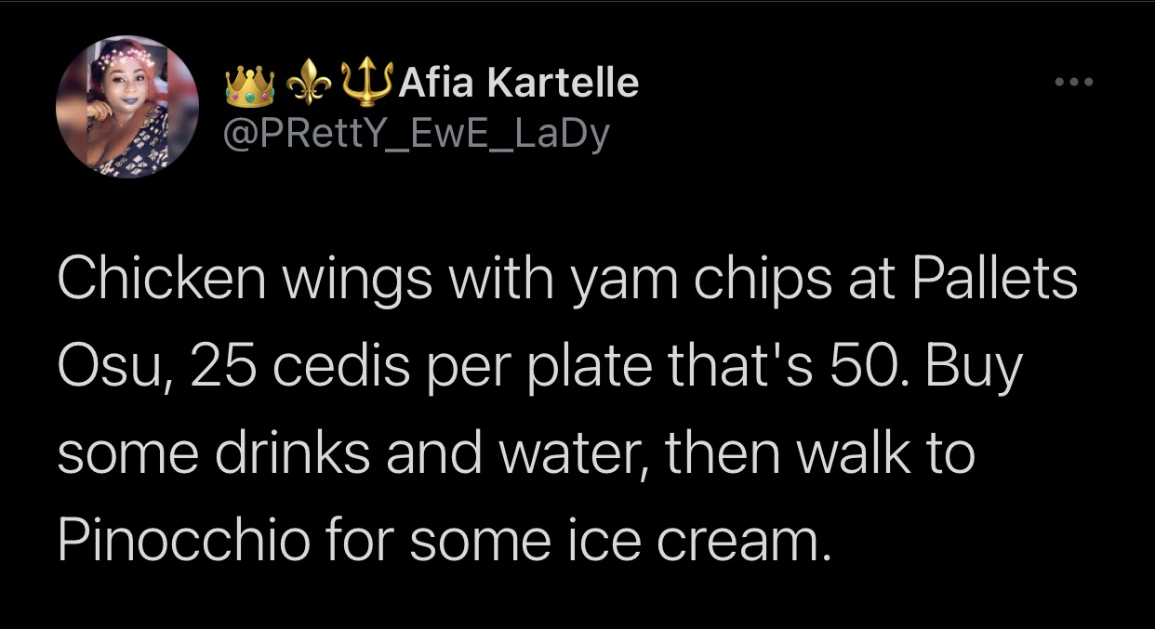Image resolution: width=1155 pixels, height=629 pixels.
Task: Click the word "Pinocchio" in the tweet
Action: point(183,540)
